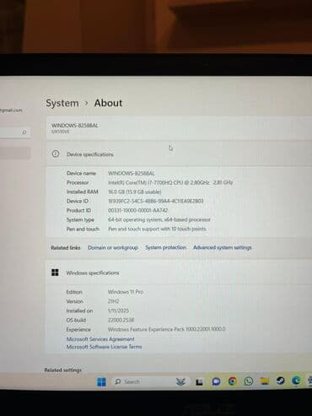Click the Installed RAM 16.0 GB value

point(135,192)
